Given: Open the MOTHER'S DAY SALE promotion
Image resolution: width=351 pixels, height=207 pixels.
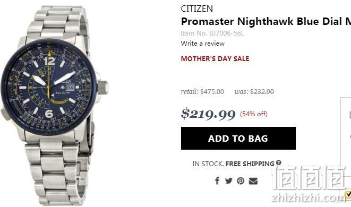Looking at the screenshot, I should (x=215, y=58).
